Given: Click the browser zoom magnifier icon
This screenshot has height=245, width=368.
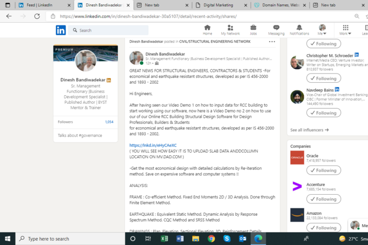Looking at the screenshot, I should [357, 16].
